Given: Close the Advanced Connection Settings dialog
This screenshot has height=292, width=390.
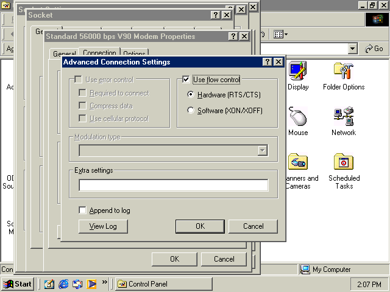Looking at the screenshot, I should pos(278,61).
